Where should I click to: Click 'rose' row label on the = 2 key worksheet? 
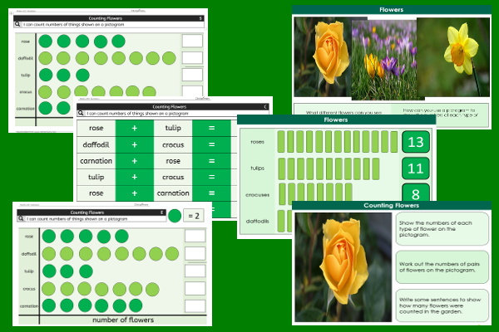(29, 236)
